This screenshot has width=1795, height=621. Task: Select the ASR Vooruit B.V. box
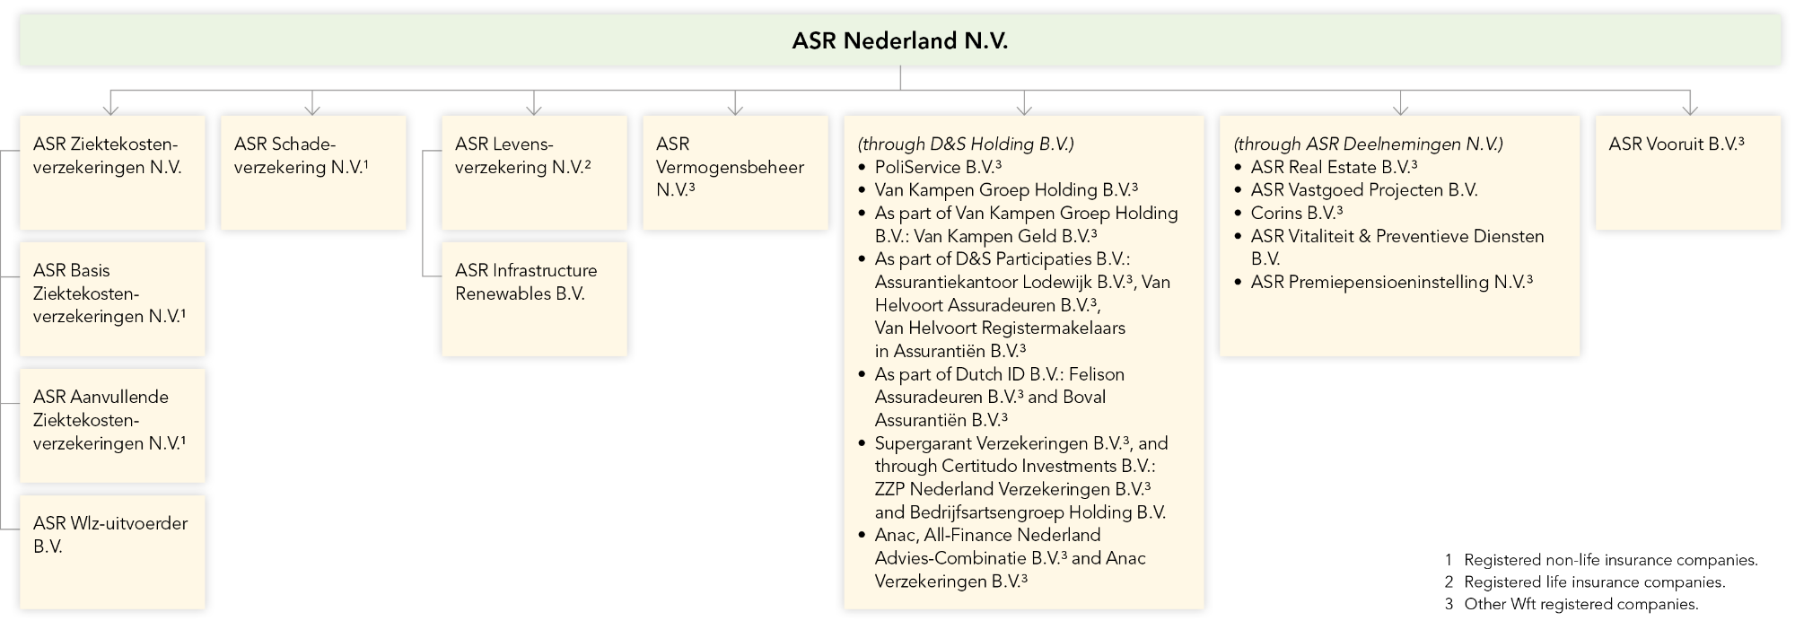click(x=1688, y=172)
